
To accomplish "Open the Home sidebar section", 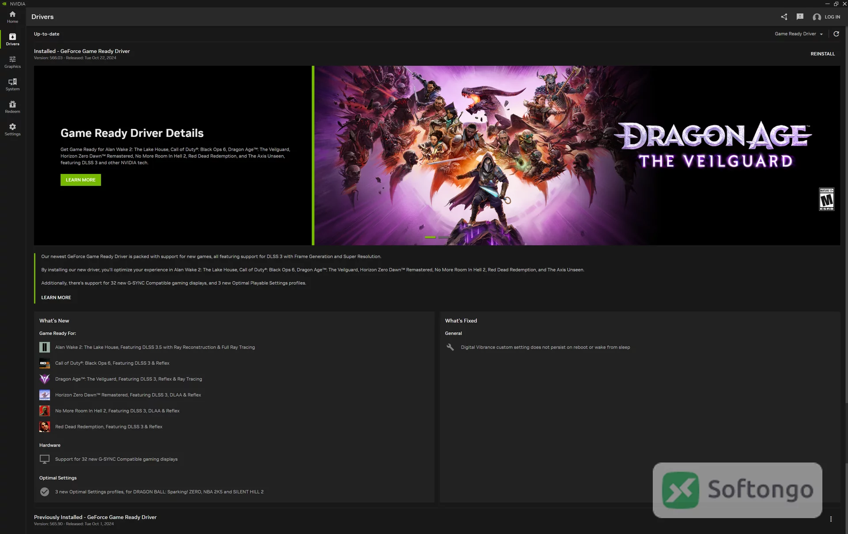I will [x=12, y=17].
